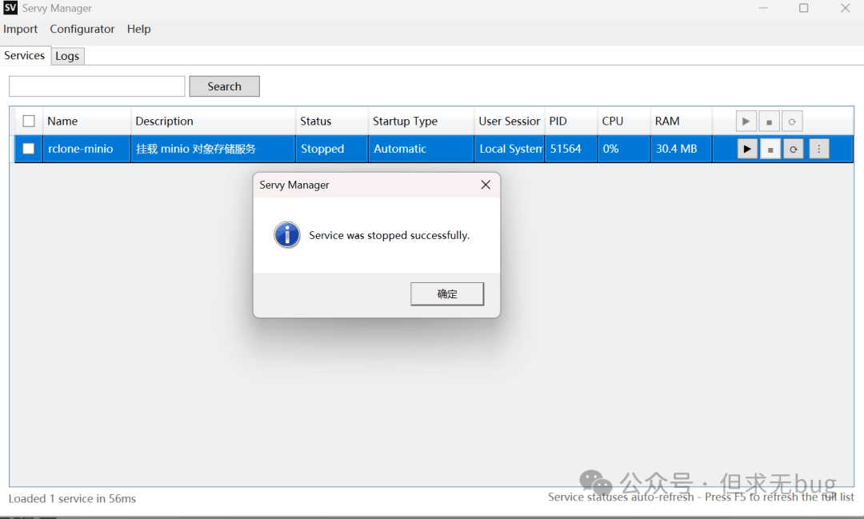
Task: Switch to the Logs tab
Action: coord(67,56)
